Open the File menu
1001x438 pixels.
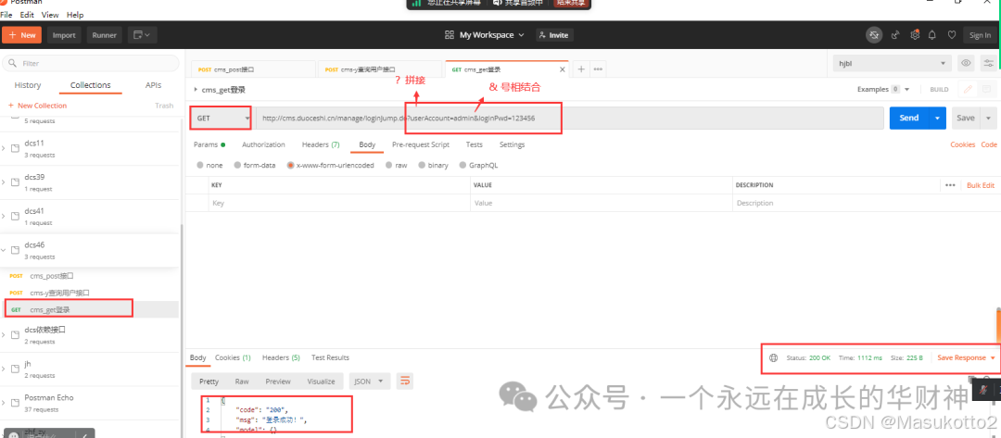(x=6, y=15)
